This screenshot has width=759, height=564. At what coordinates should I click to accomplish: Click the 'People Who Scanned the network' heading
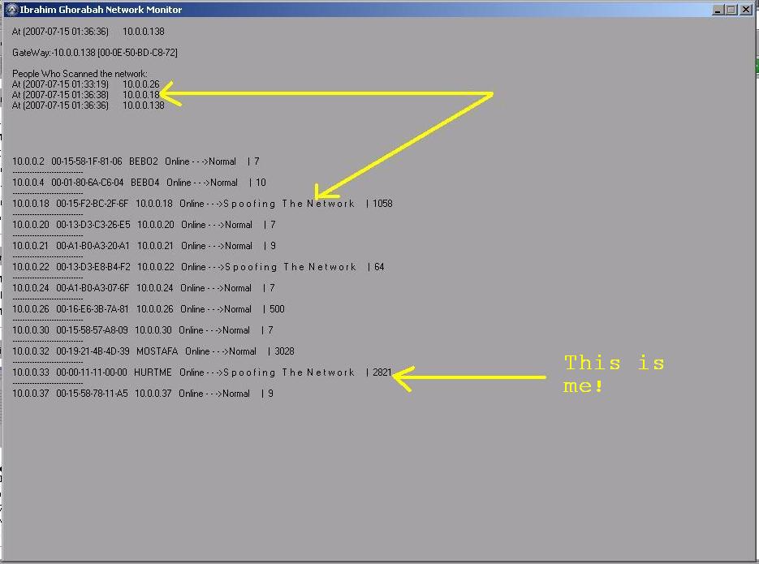tap(80, 74)
